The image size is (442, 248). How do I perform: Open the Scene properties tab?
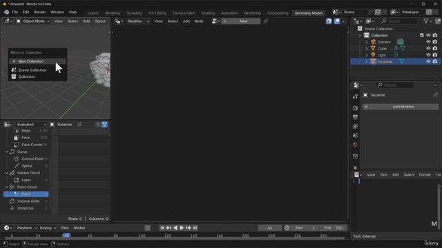pos(355,136)
